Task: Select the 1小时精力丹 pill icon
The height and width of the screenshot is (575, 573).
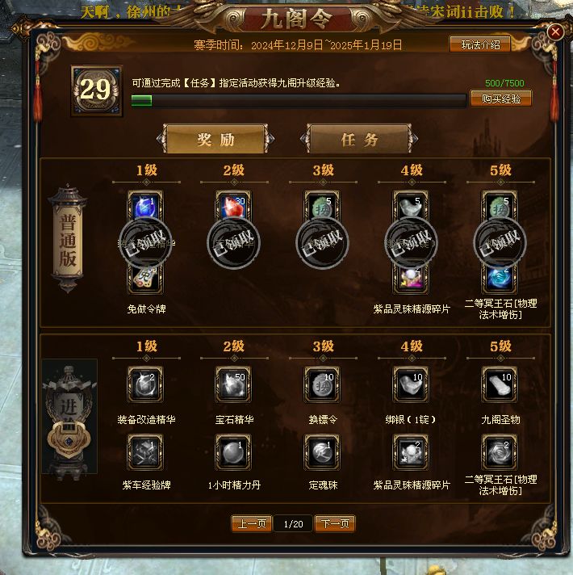Action: point(233,452)
